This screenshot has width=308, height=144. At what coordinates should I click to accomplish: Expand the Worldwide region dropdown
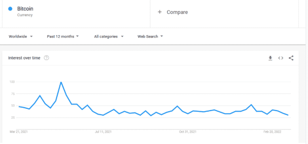pyautogui.click(x=21, y=36)
